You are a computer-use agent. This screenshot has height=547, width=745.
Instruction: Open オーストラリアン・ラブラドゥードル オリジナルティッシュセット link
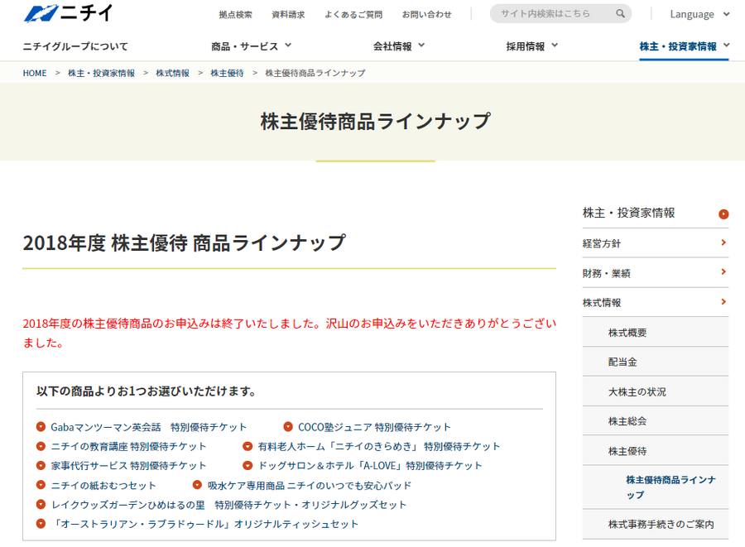coord(204,524)
